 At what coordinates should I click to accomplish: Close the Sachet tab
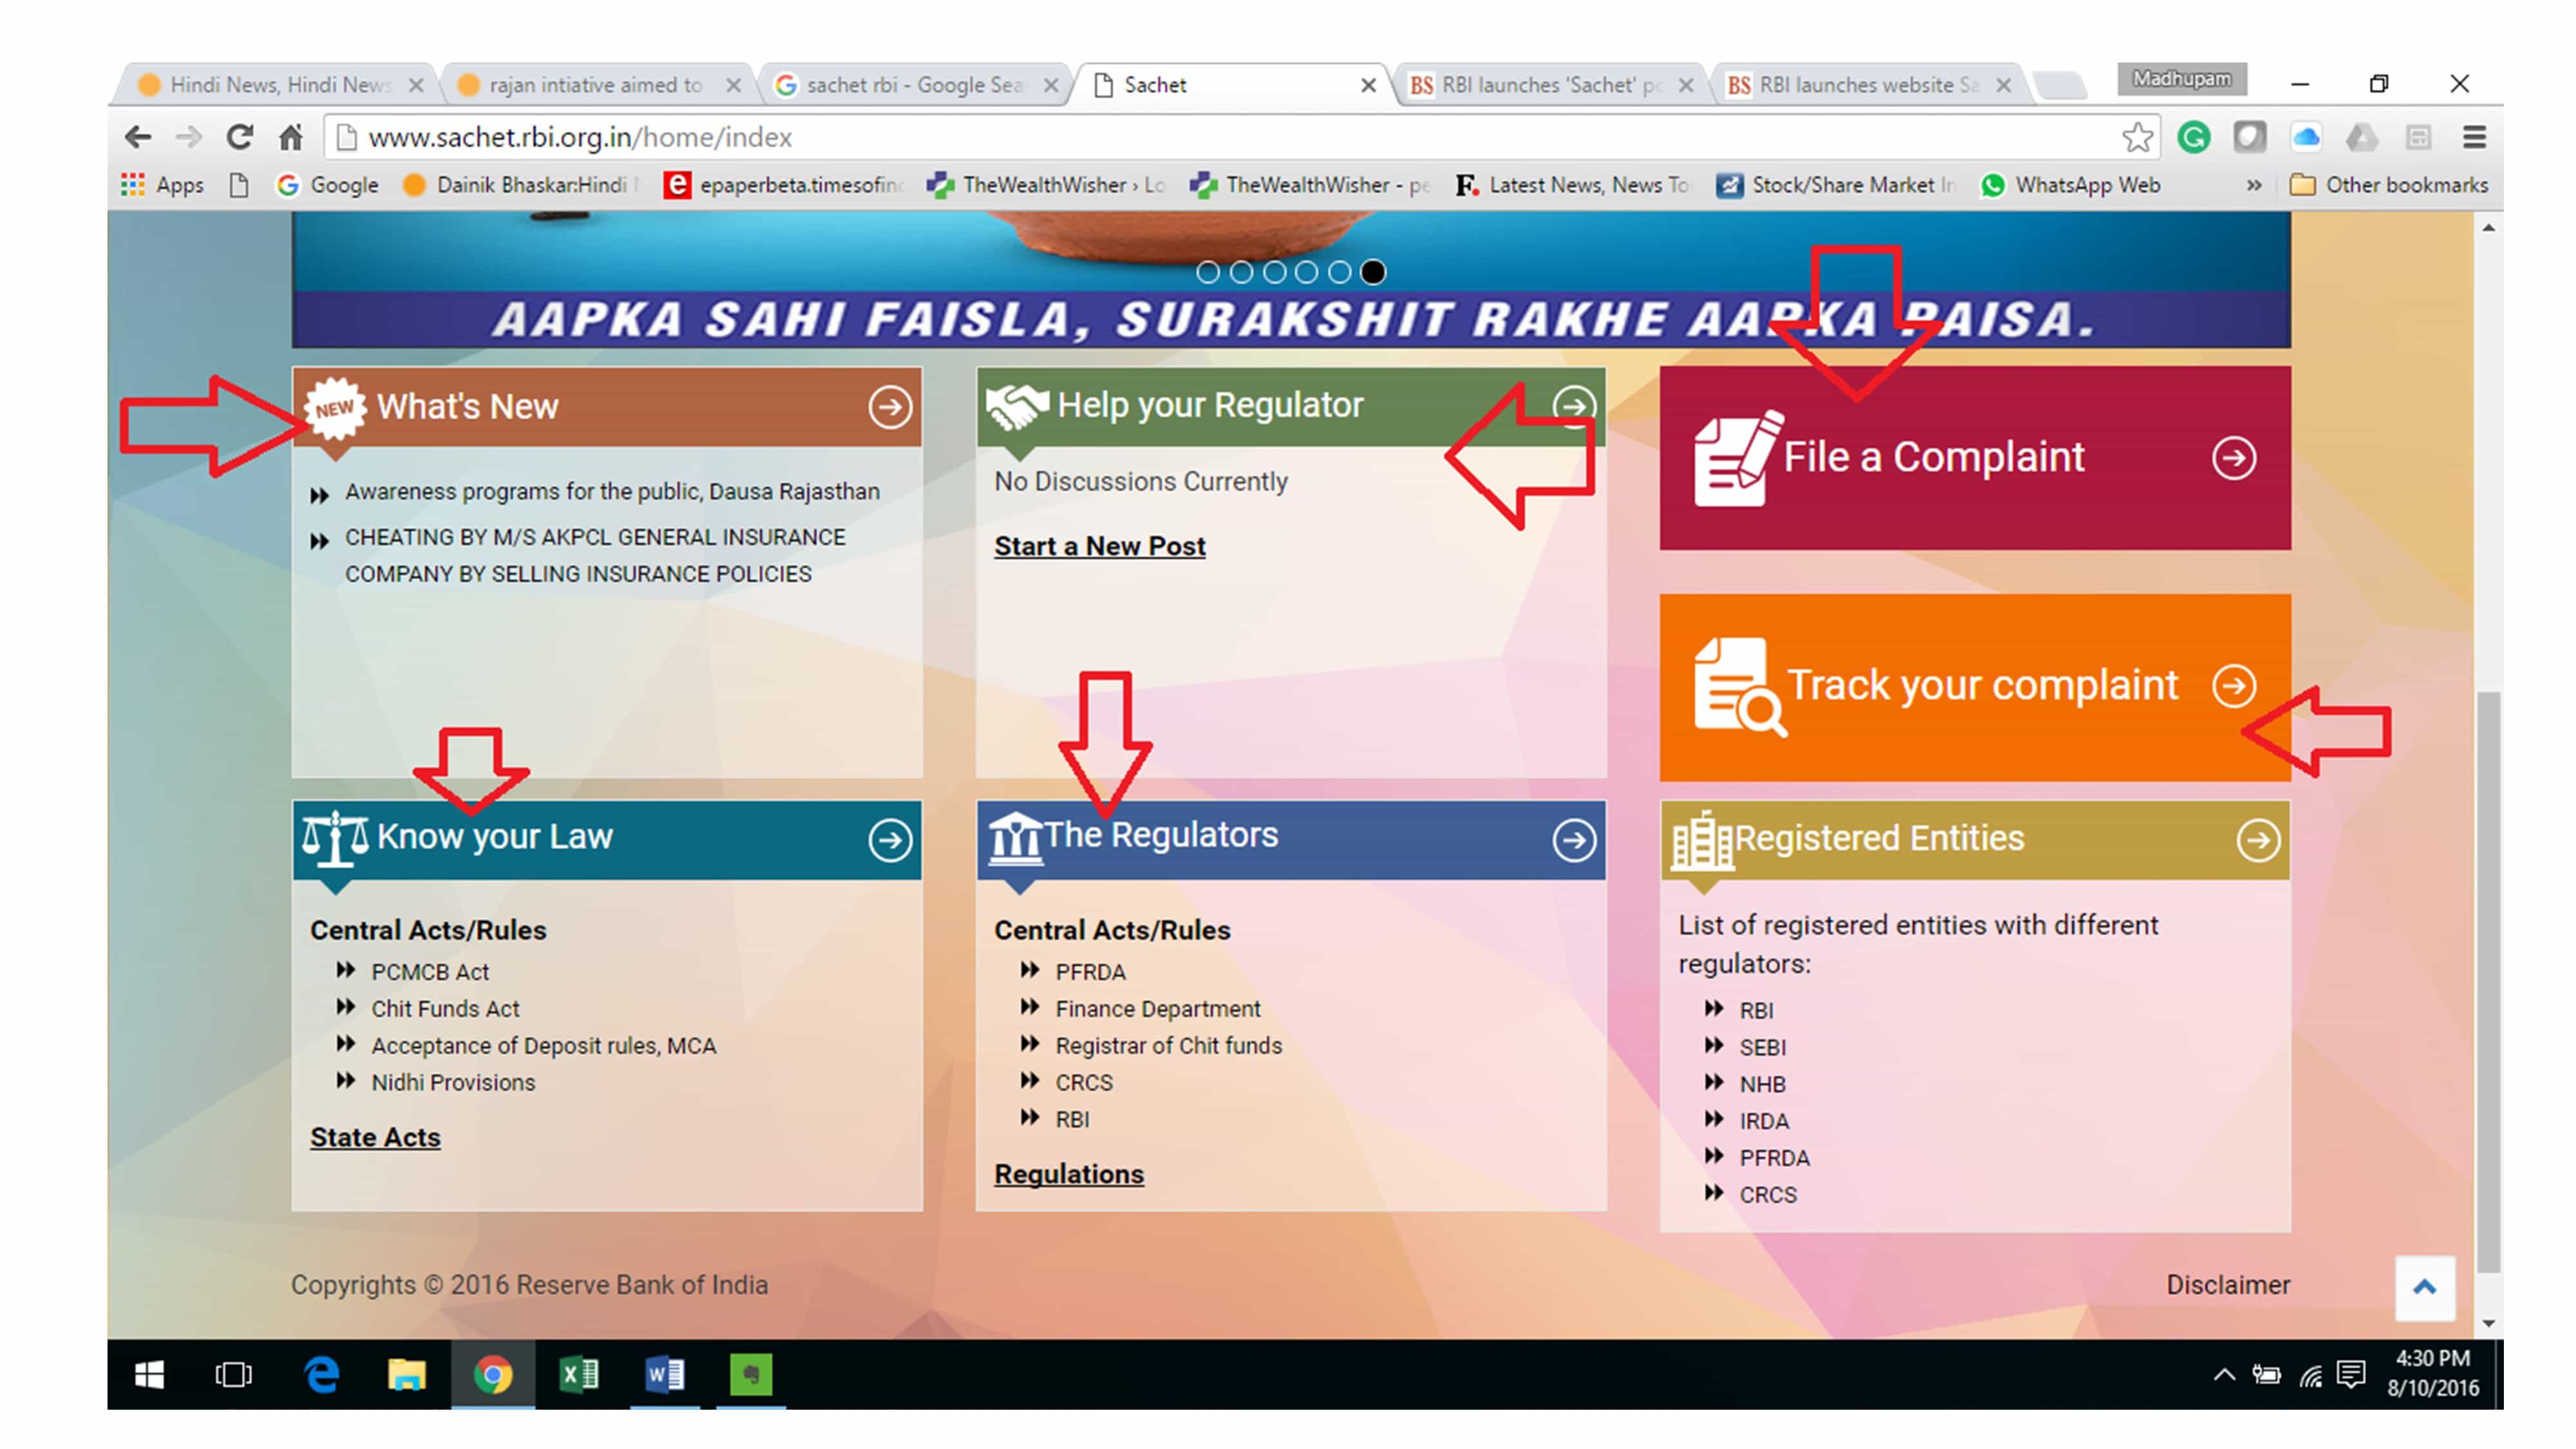pyautogui.click(x=1368, y=86)
